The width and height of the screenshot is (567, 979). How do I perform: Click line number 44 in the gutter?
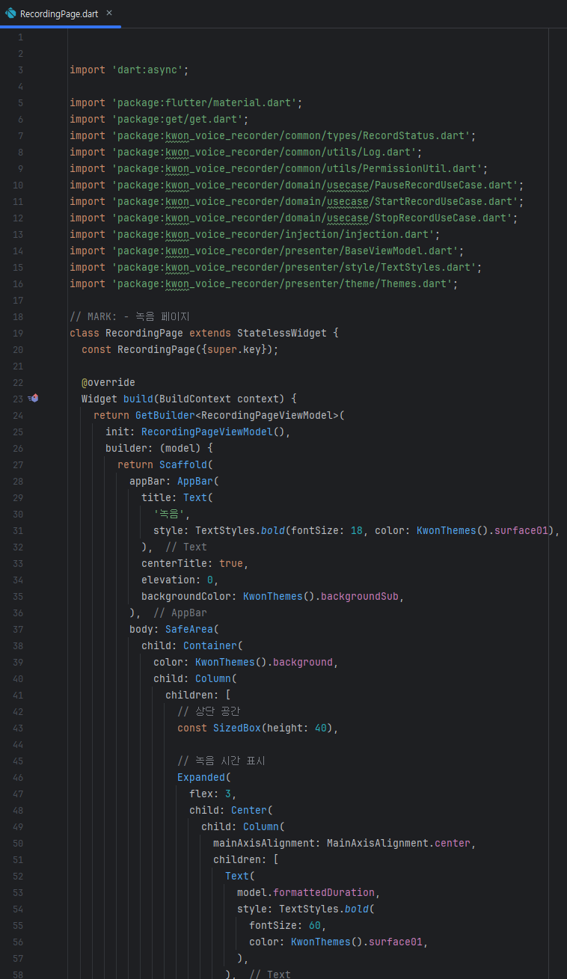click(x=18, y=744)
